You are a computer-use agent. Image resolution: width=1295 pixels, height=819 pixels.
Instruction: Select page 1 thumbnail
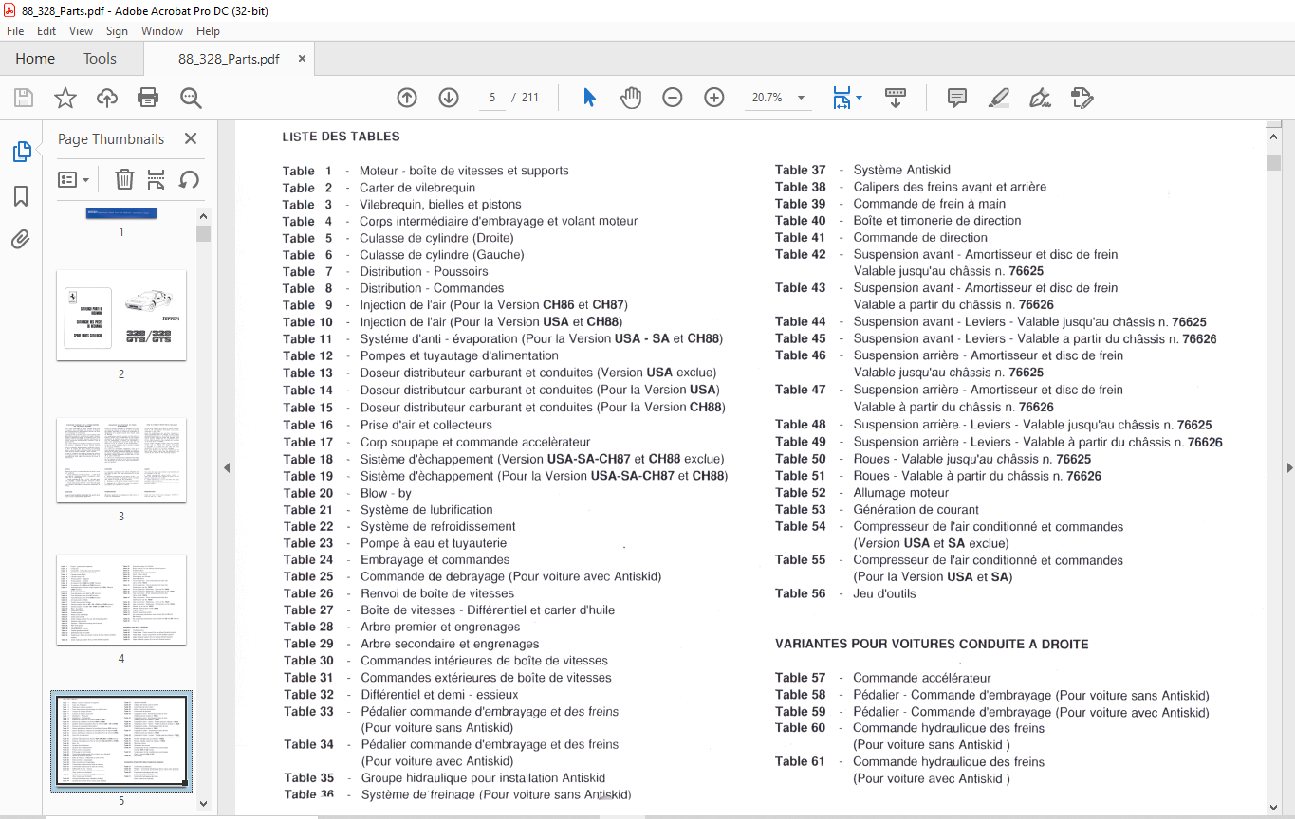pyautogui.click(x=121, y=213)
